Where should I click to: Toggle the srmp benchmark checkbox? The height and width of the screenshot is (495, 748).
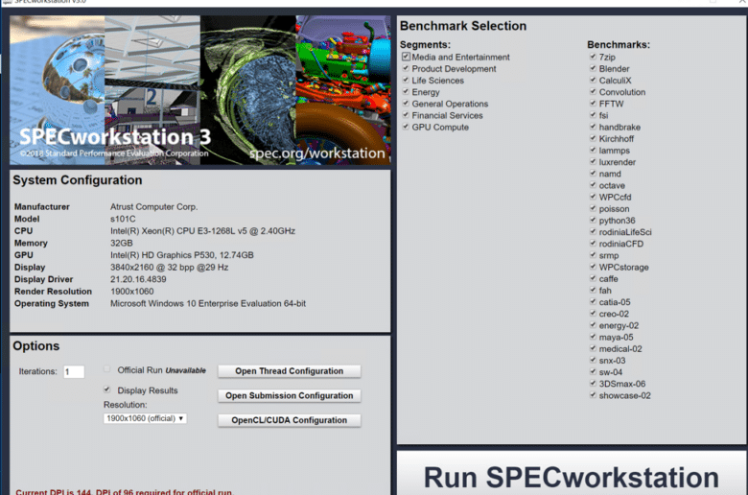[x=593, y=255]
